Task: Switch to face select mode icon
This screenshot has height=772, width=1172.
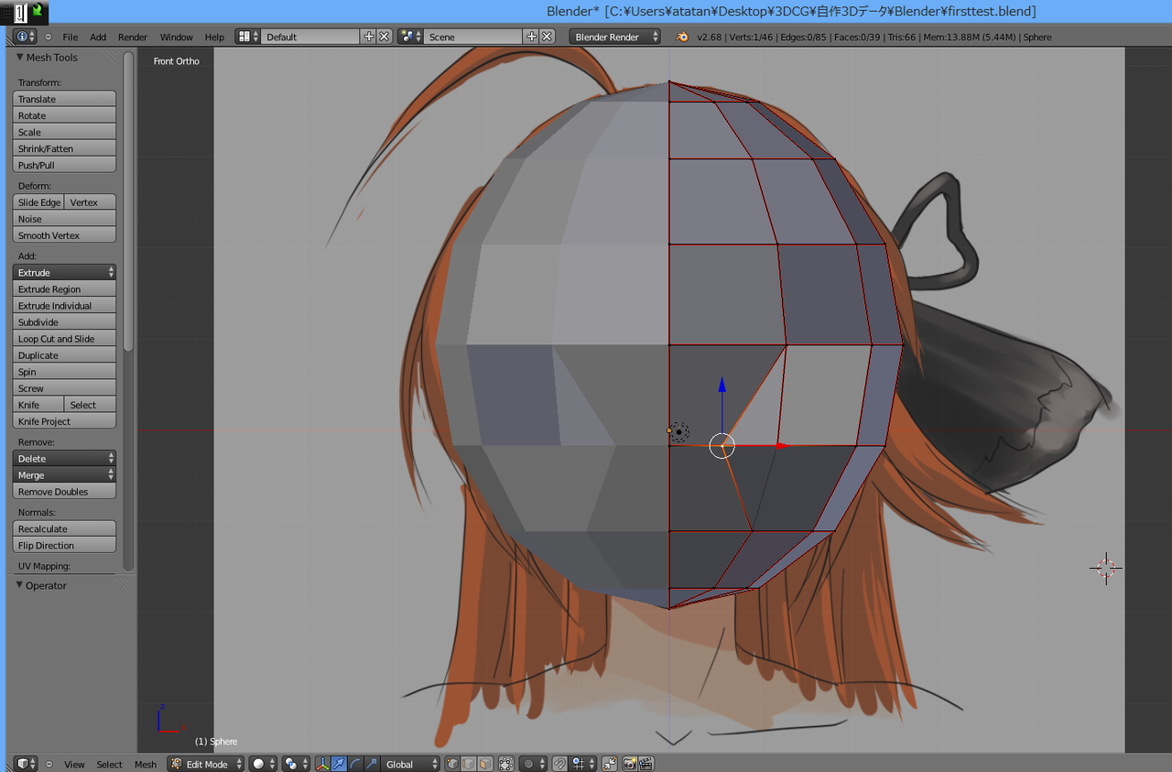Action: [484, 764]
